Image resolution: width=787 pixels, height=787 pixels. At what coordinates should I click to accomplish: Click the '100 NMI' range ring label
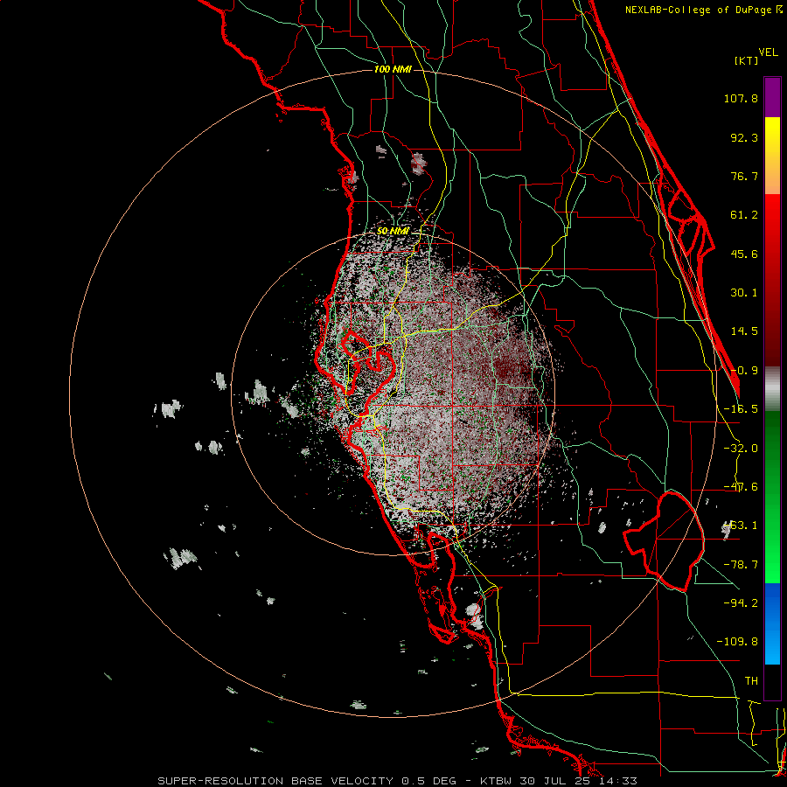pos(393,69)
